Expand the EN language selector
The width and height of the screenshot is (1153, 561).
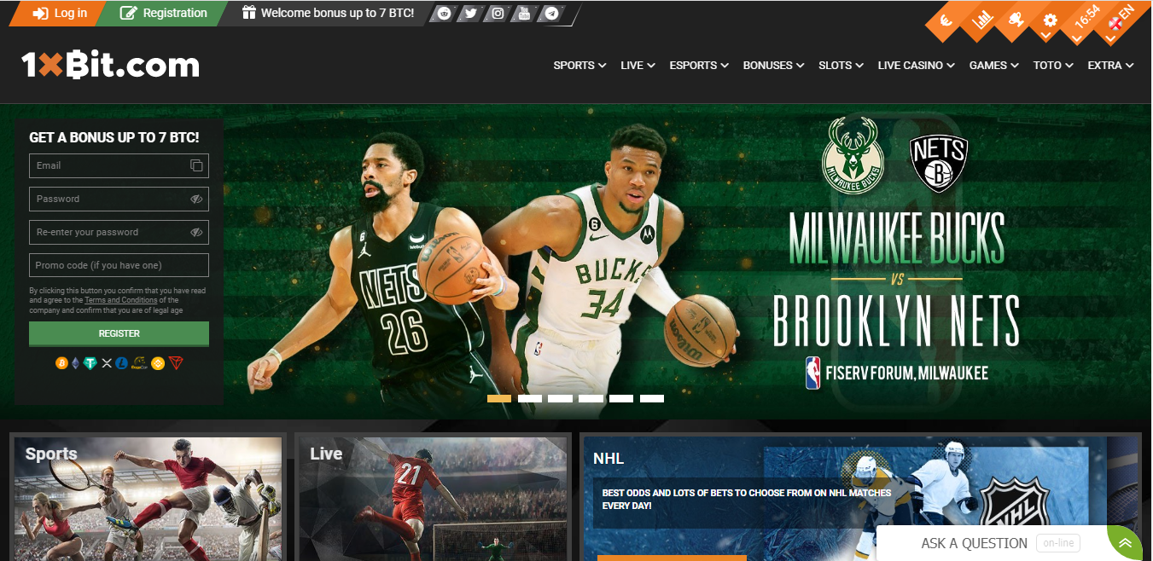click(x=1121, y=19)
